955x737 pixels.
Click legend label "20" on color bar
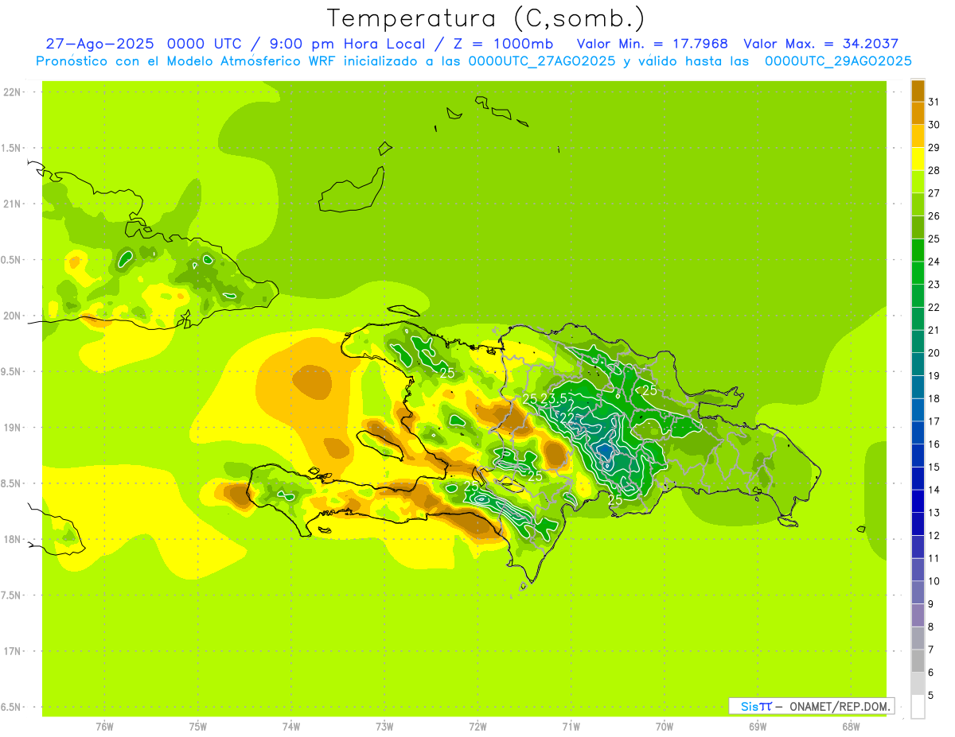(x=934, y=353)
